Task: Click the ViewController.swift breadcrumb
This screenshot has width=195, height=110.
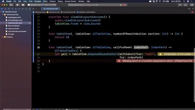Action: pyautogui.click(x=68, y=12)
